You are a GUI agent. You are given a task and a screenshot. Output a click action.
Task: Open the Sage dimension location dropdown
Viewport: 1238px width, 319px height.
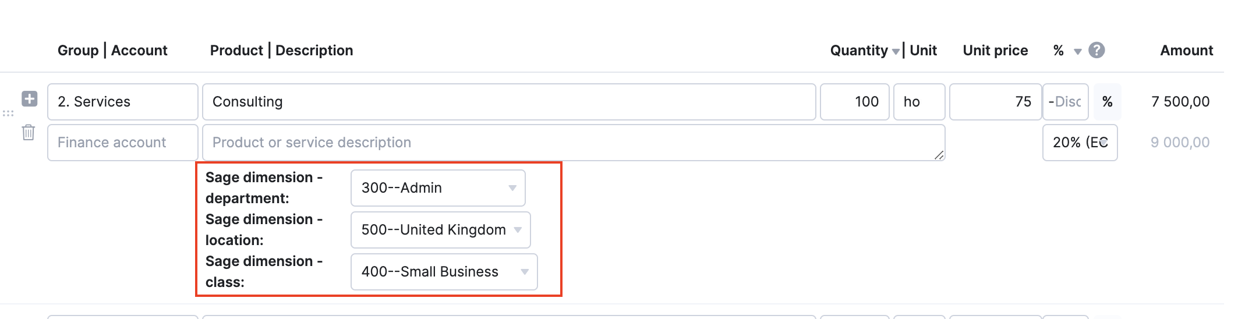pos(440,230)
